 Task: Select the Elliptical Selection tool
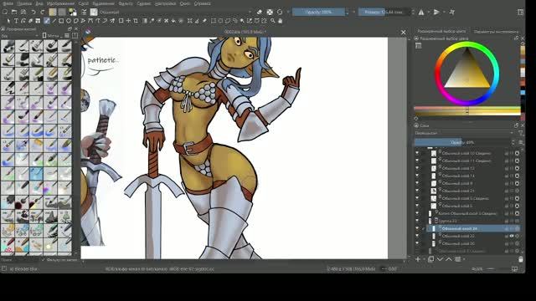(220, 21)
